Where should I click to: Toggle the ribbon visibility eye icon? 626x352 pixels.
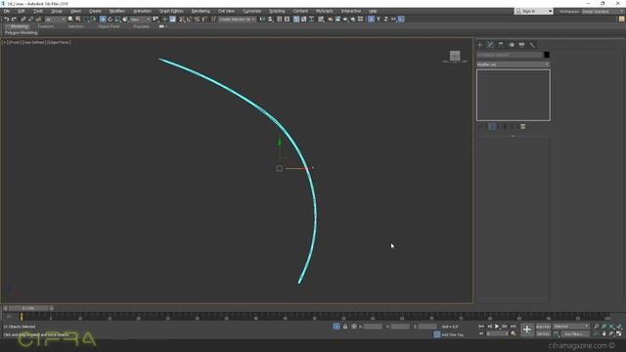[161, 26]
